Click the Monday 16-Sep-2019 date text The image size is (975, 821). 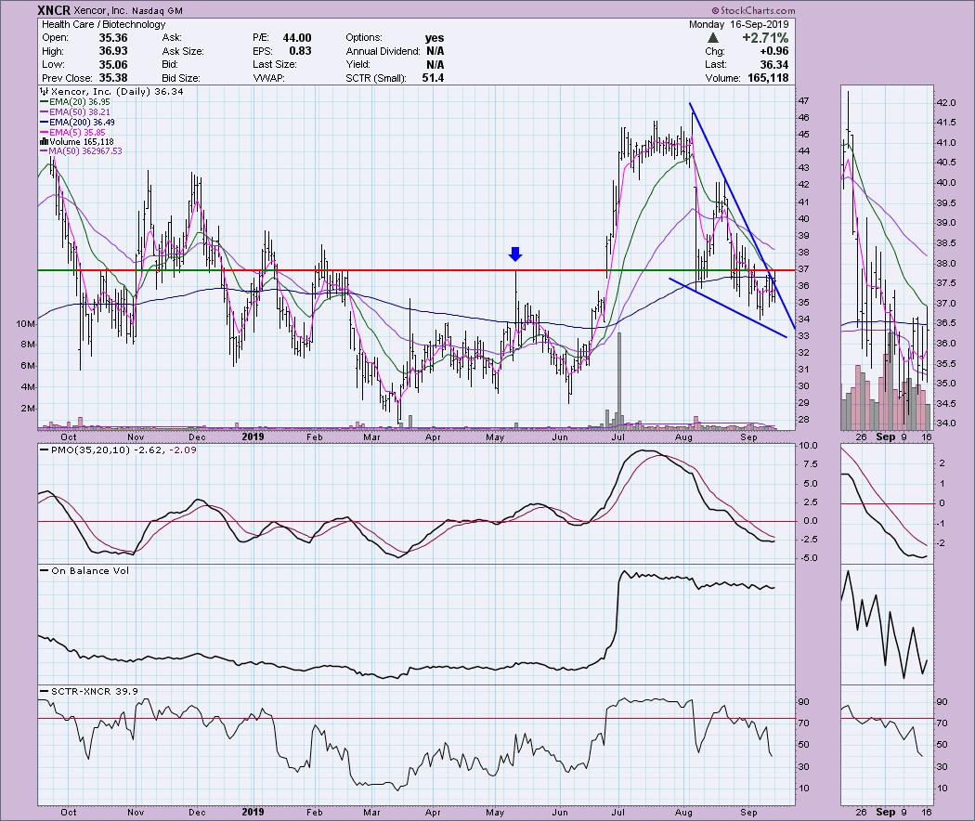(739, 24)
